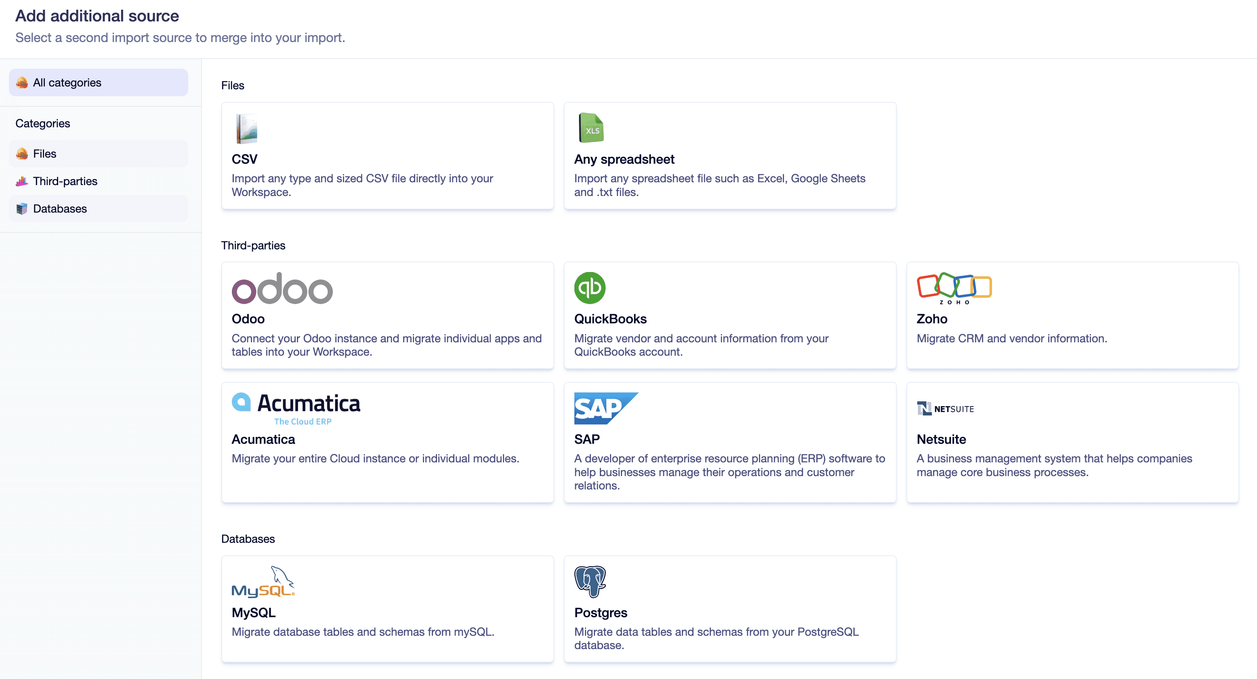Select the QuickBooks icon
Image resolution: width=1257 pixels, height=679 pixels.
589,288
